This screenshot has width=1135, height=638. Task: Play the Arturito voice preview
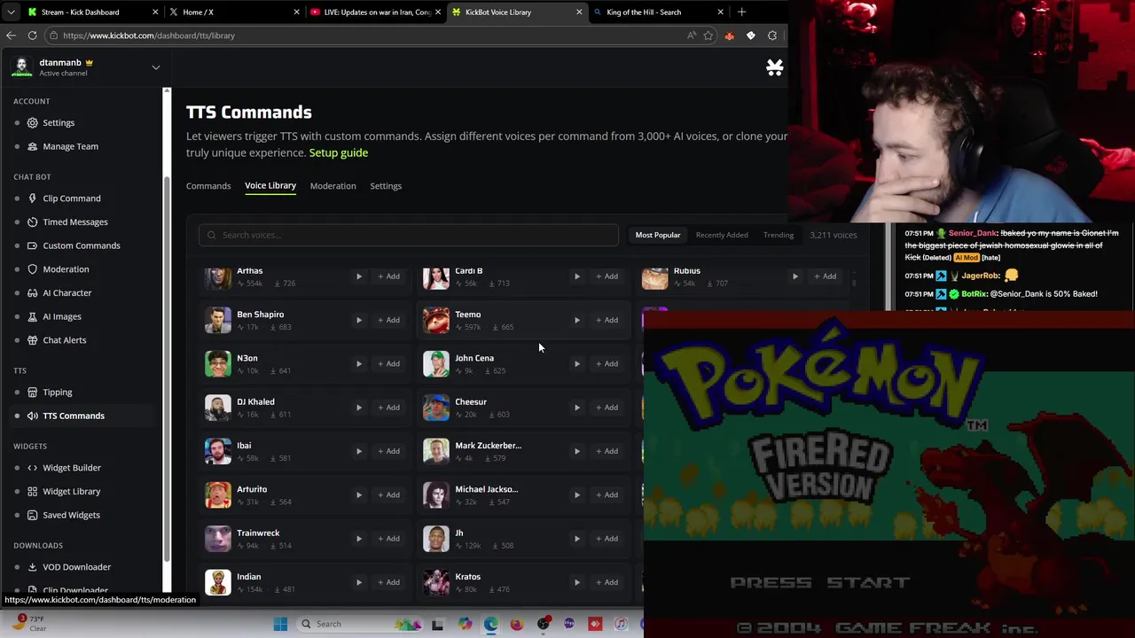[358, 494]
